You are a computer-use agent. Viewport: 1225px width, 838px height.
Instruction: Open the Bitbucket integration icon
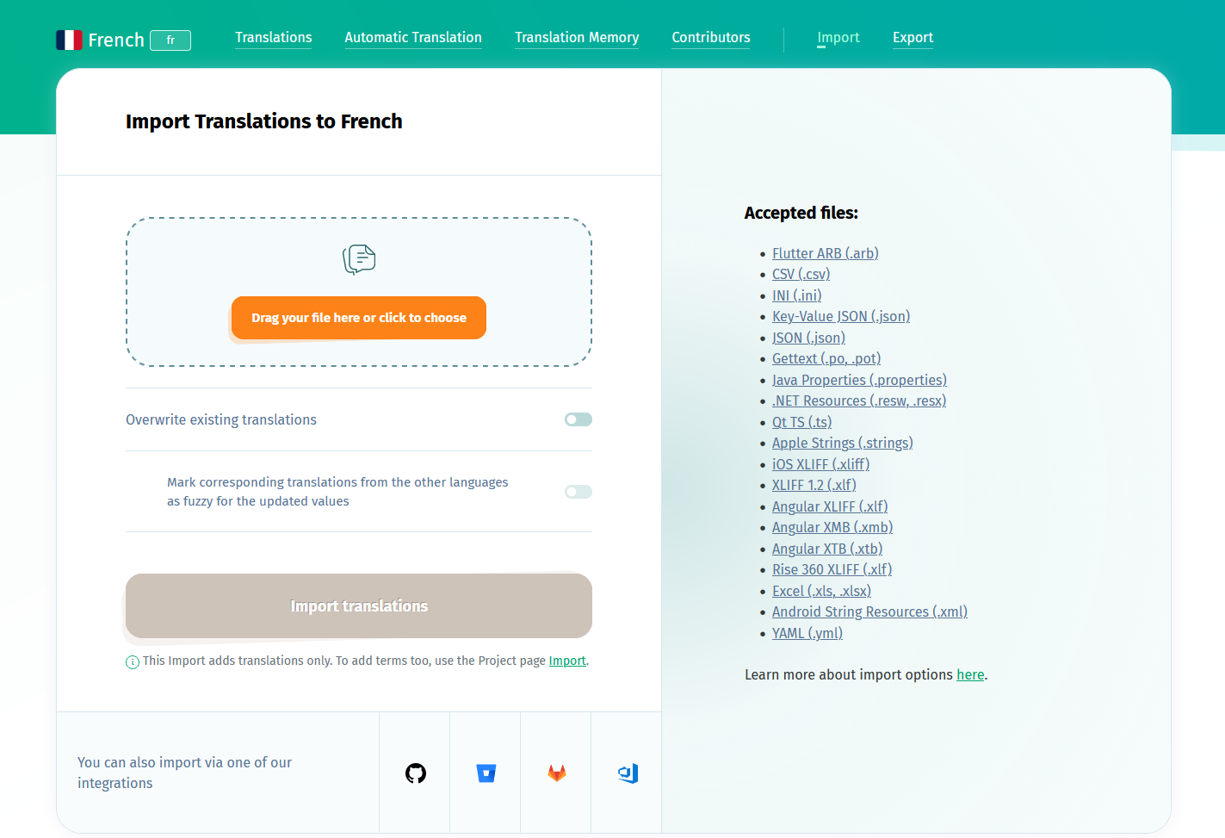486,773
